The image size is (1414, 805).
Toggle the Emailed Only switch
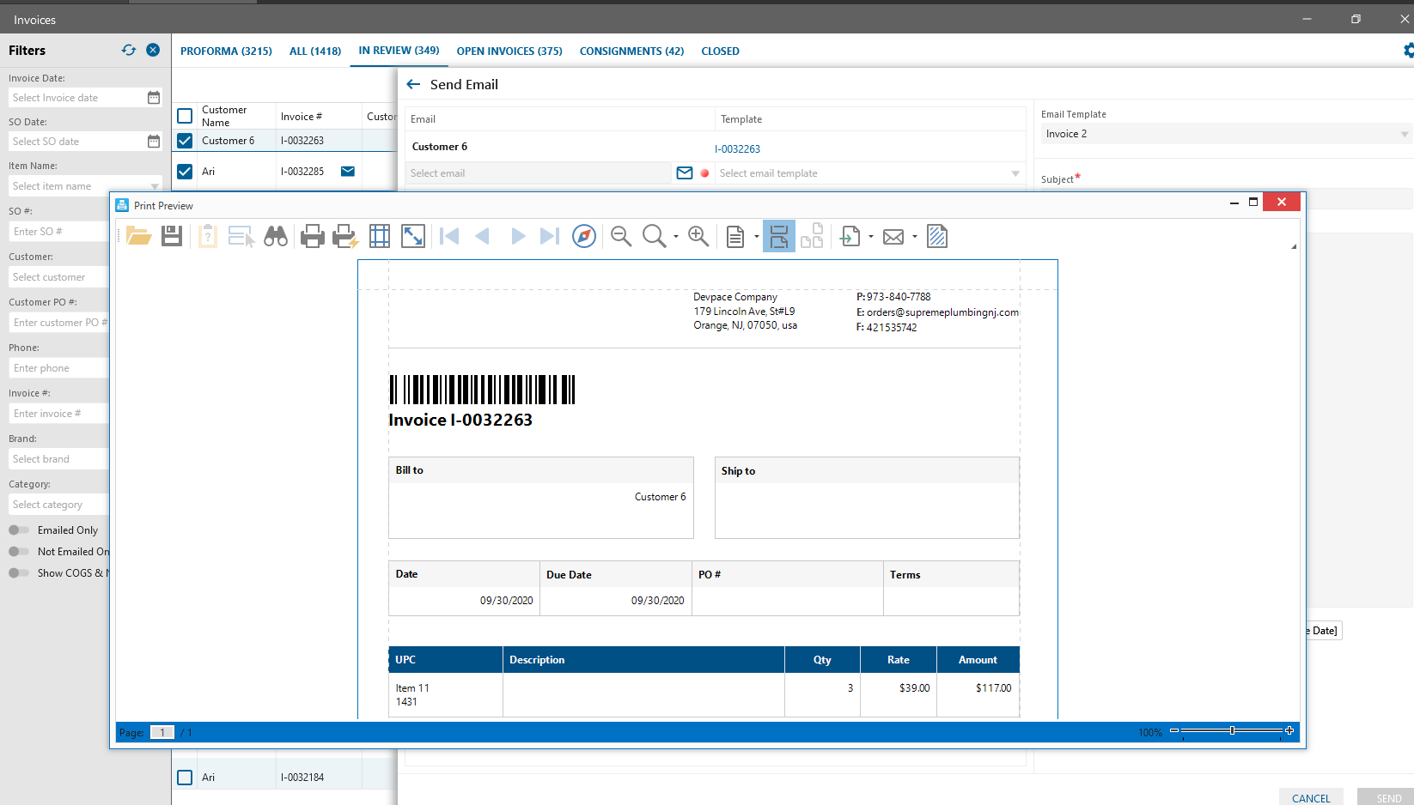coord(19,530)
